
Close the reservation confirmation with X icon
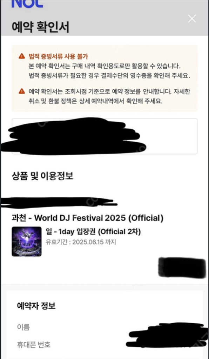coord(192,19)
